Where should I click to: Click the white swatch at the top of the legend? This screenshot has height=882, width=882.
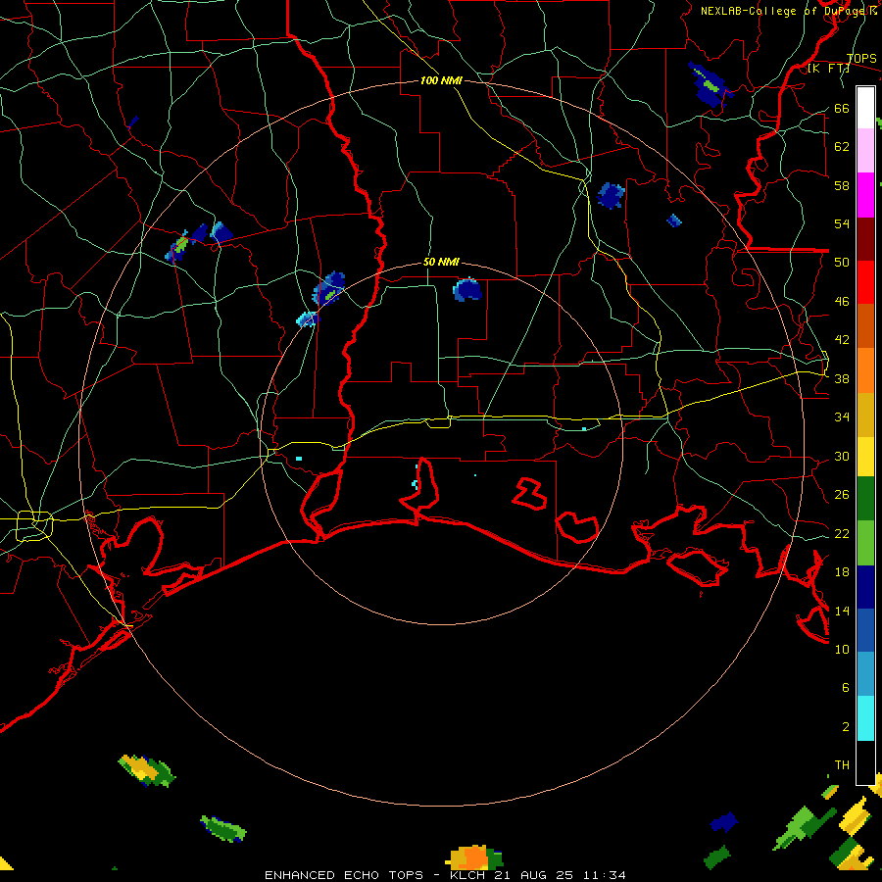865,108
